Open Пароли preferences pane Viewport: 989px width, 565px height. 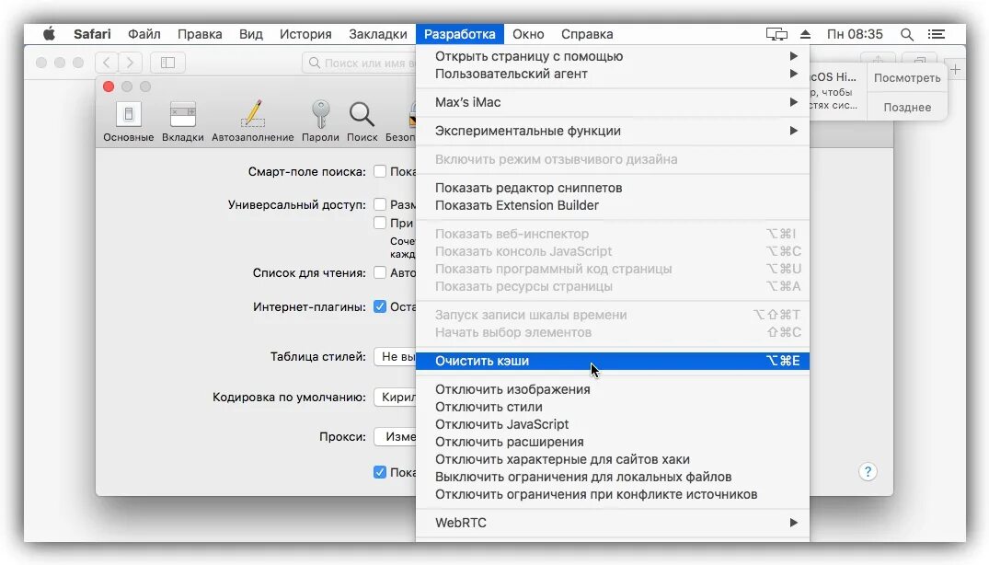pos(320,121)
